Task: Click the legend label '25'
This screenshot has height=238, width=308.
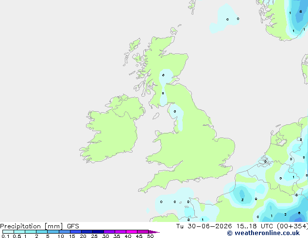Action: click(94, 236)
